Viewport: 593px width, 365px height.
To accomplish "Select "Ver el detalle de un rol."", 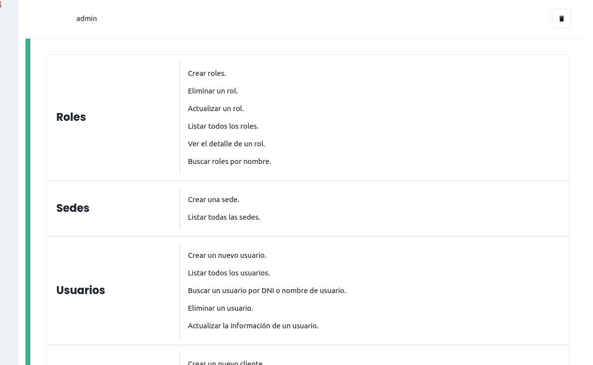I will click(226, 144).
